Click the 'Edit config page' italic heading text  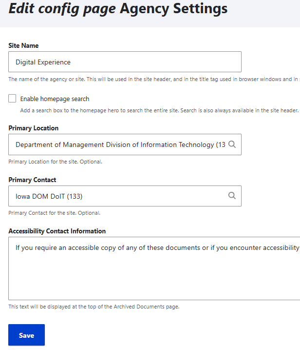click(62, 8)
